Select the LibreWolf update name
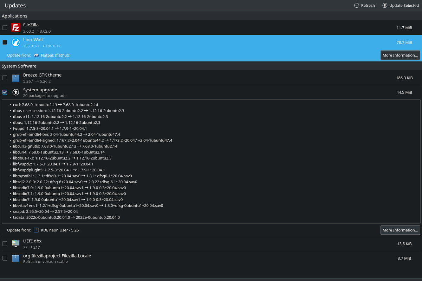This screenshot has height=281, width=422. pyautogui.click(x=33, y=40)
